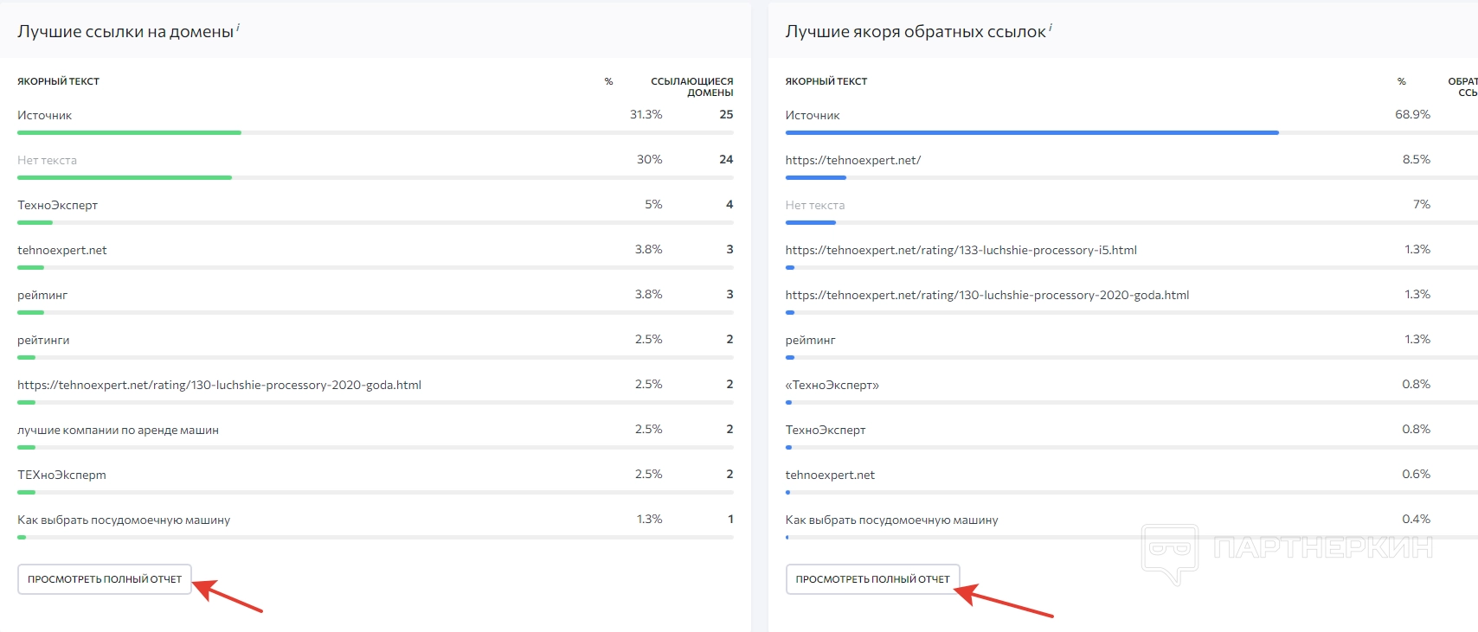Click «Нет текста» row in backlink anchors panel

[x=814, y=205]
